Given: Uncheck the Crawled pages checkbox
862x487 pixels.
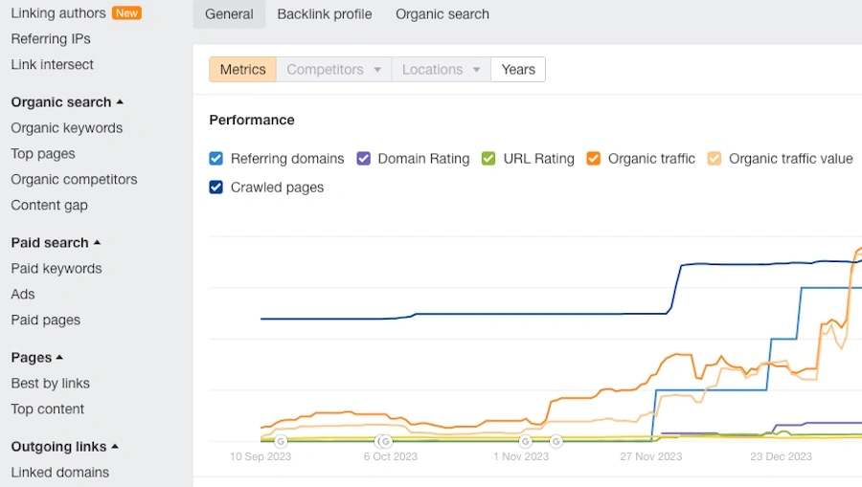Looking at the screenshot, I should coord(216,188).
